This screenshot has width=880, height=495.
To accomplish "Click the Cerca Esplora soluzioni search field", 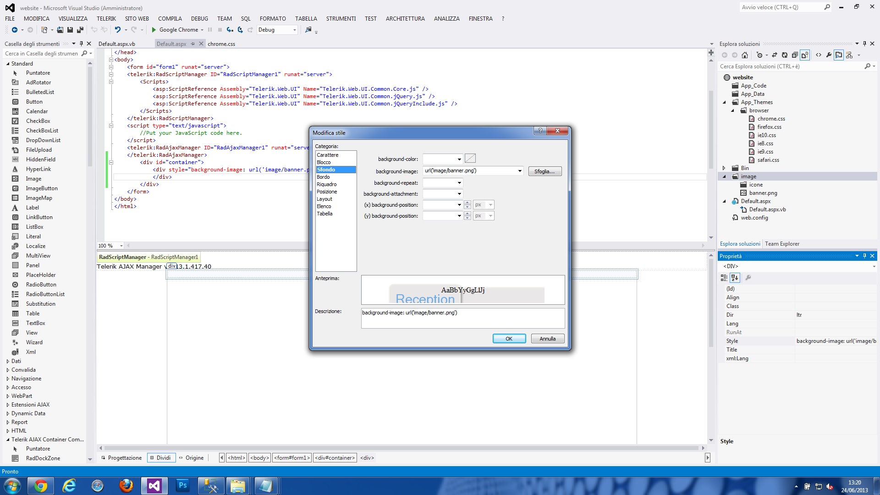I will (x=791, y=66).
